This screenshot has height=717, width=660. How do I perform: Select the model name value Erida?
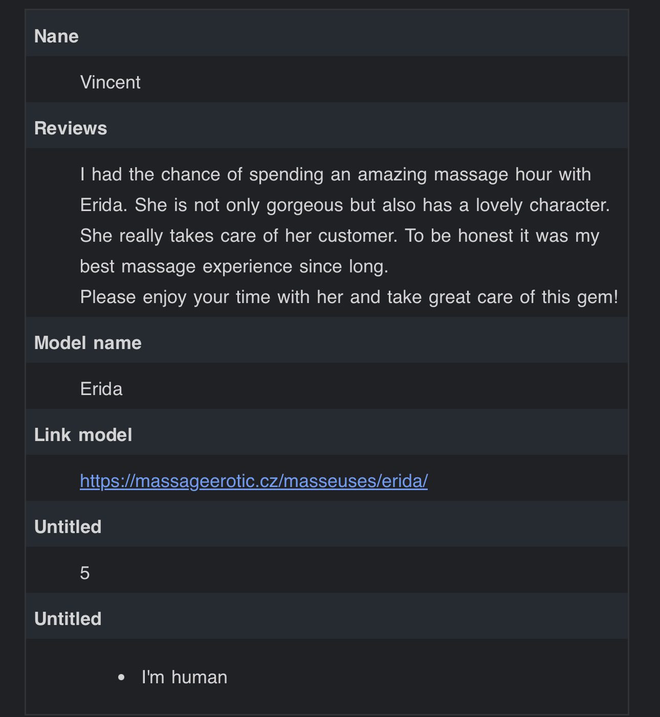click(x=101, y=389)
